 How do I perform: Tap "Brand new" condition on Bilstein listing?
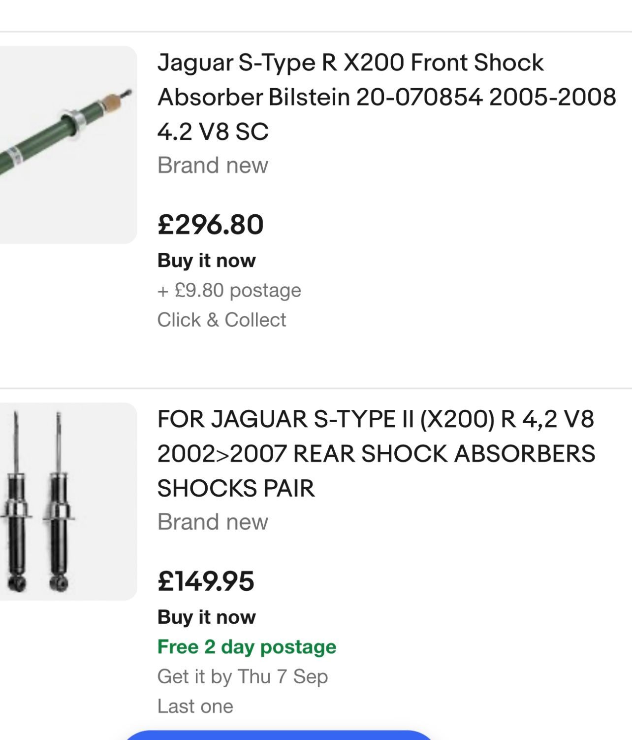point(213,165)
